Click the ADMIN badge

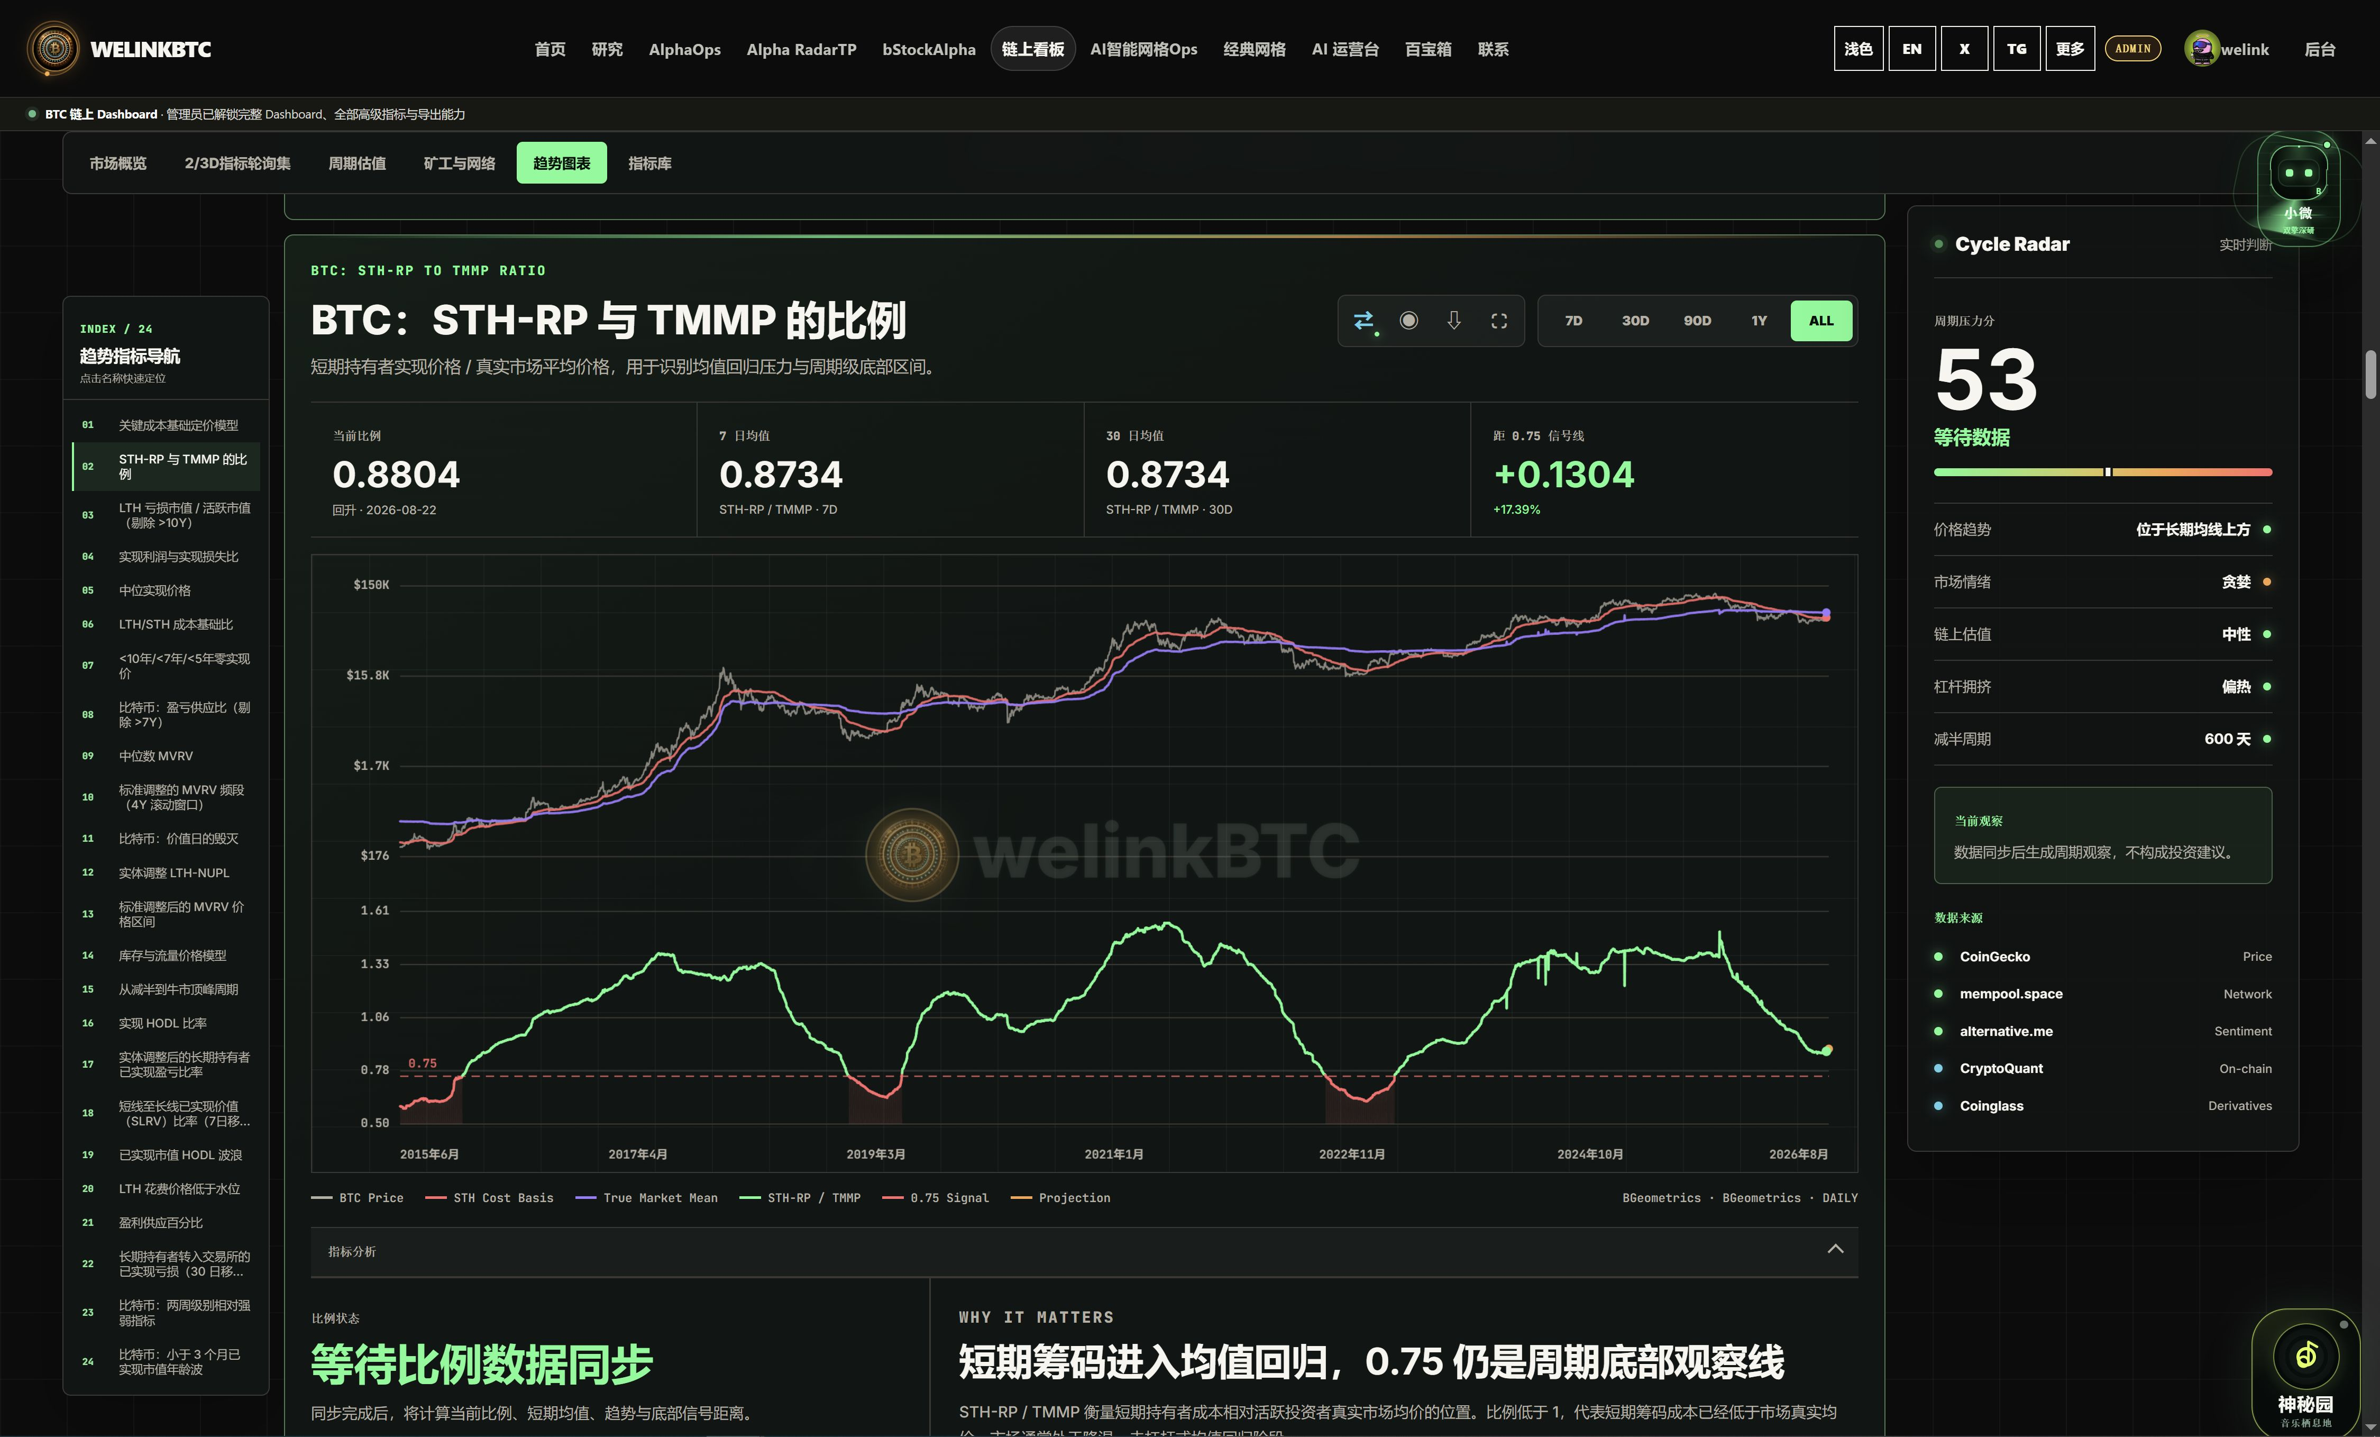click(x=2132, y=48)
